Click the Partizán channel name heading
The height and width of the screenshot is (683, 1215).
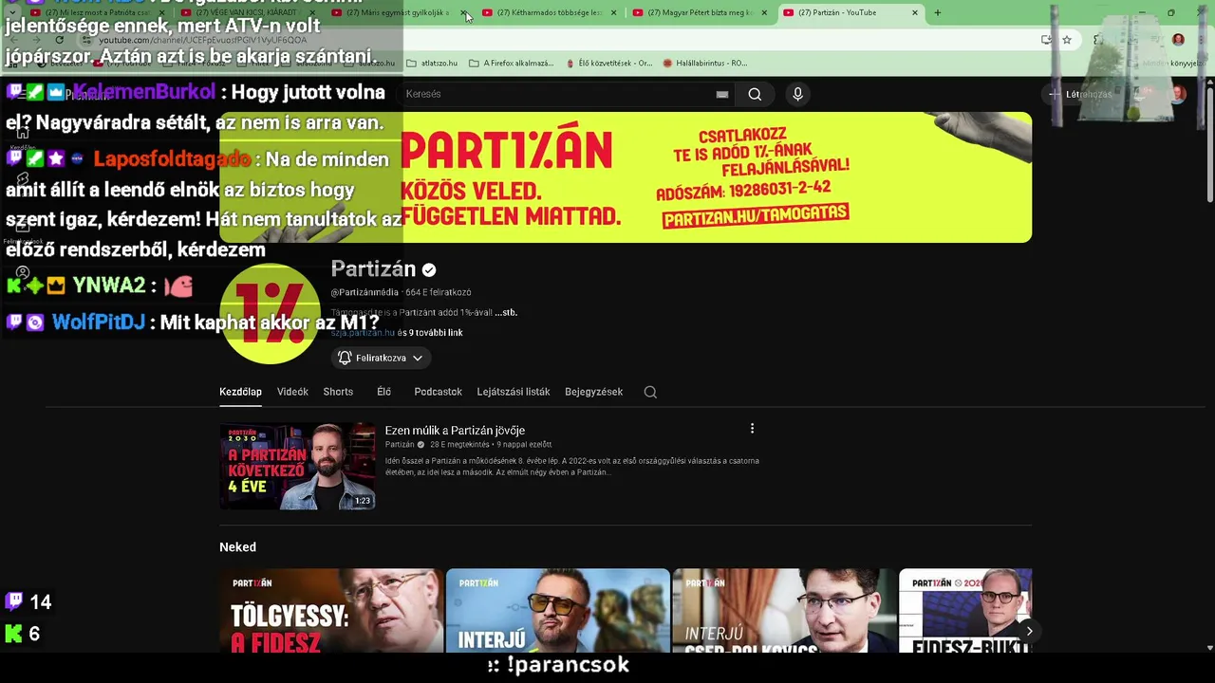[373, 269]
